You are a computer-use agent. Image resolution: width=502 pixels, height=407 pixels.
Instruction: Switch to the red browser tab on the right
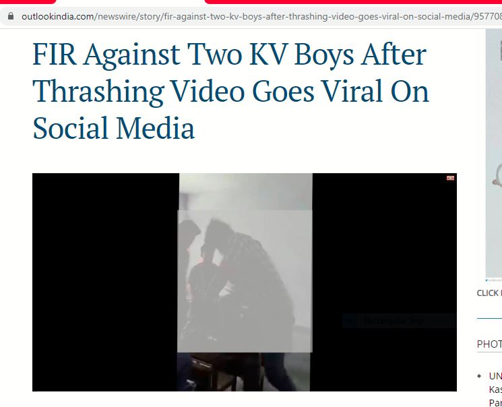pos(353,2)
